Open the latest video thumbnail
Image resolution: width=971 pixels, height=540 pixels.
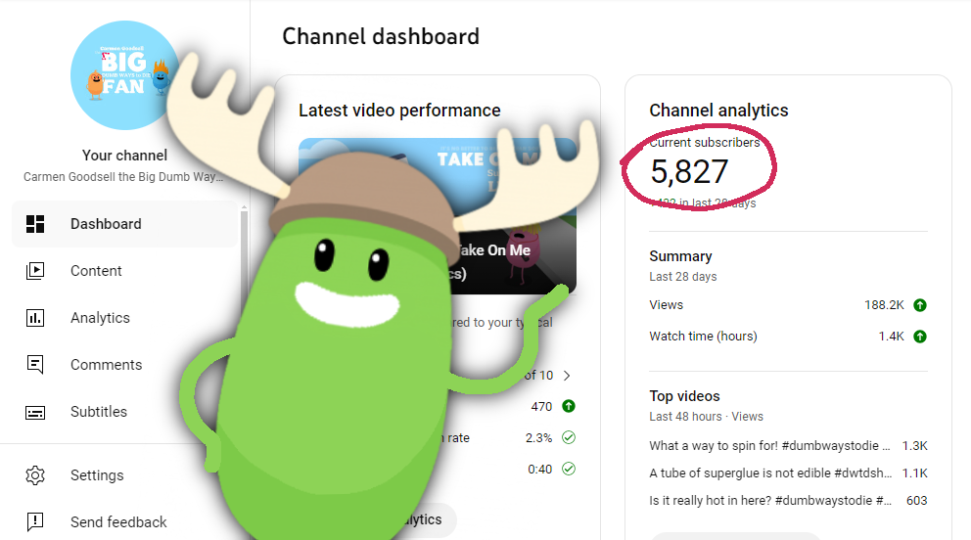[x=438, y=216]
